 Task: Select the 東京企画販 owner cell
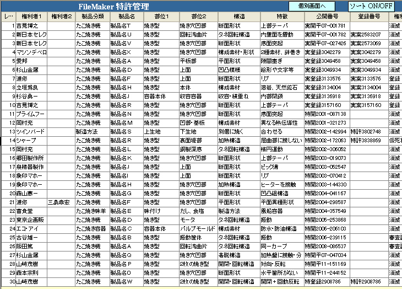click(31, 220)
